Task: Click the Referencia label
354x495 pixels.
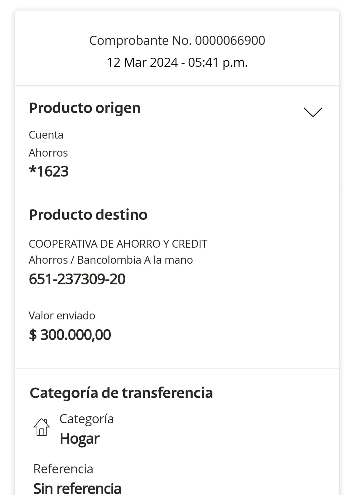Action: [63, 469]
